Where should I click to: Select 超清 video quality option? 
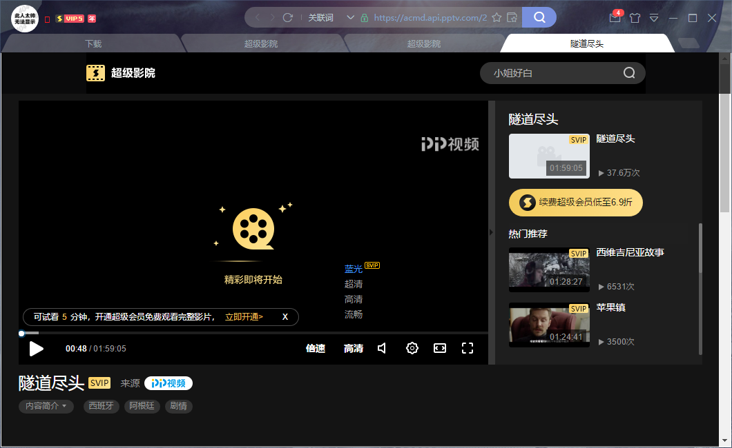(354, 284)
